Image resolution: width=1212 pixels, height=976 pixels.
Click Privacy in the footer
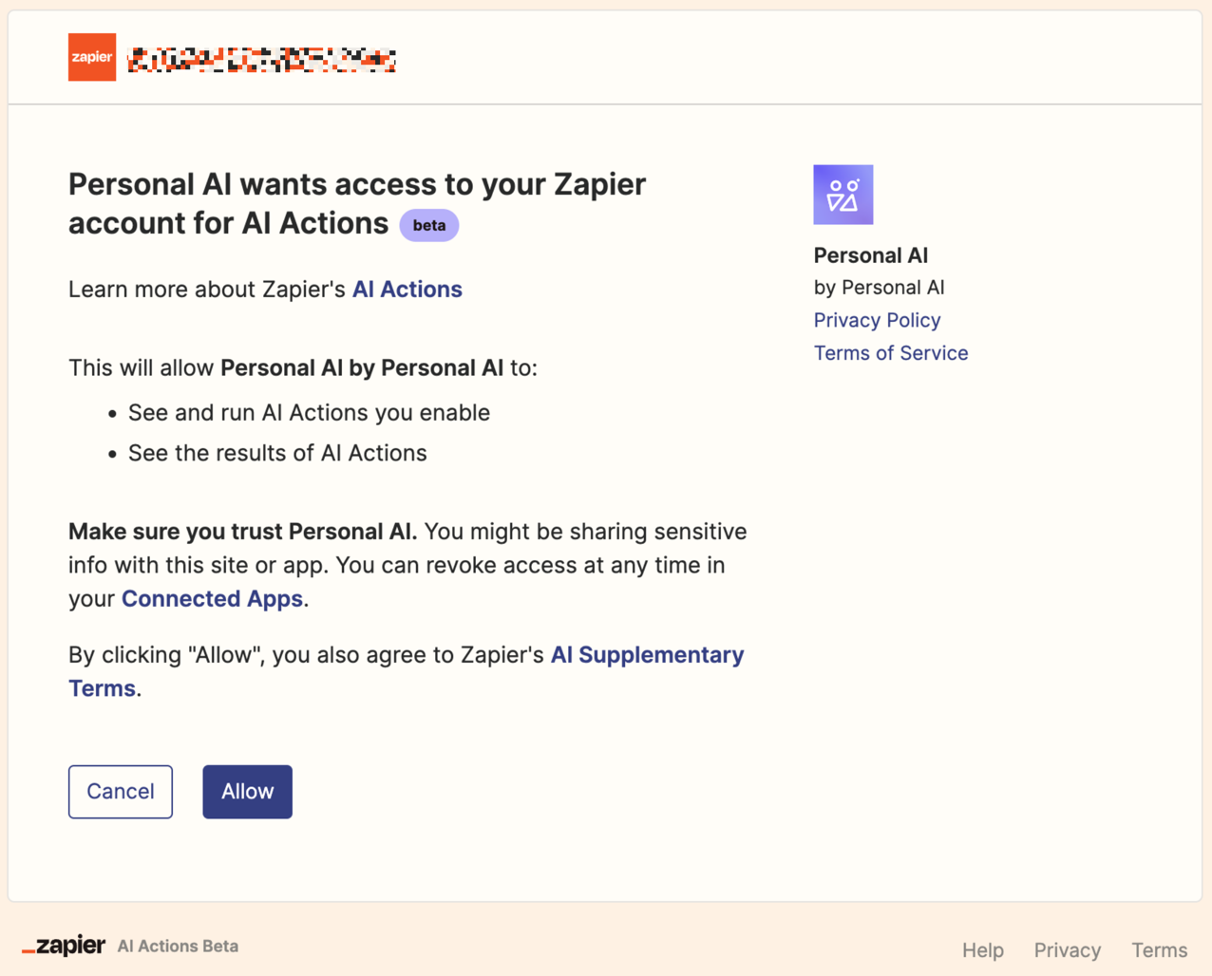pyautogui.click(x=1067, y=950)
